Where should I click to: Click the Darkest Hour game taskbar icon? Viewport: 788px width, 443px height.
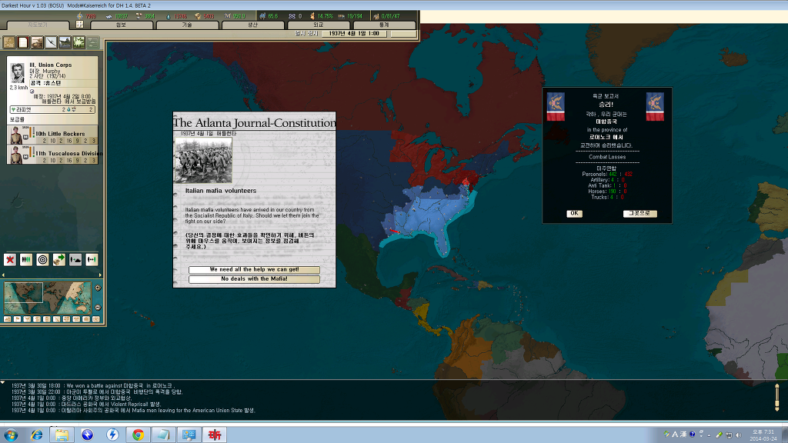(x=215, y=435)
